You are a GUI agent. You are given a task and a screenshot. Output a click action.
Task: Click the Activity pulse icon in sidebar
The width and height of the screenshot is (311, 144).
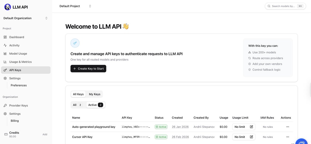pos(5,45)
